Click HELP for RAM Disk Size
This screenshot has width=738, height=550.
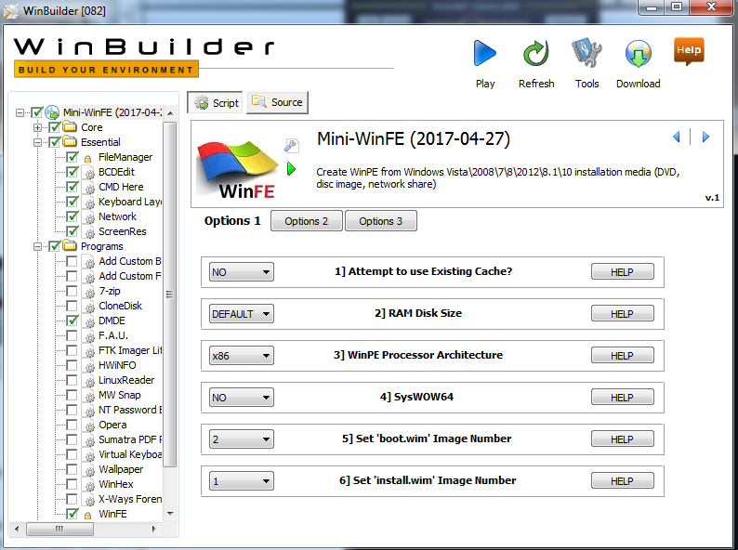pyautogui.click(x=622, y=314)
